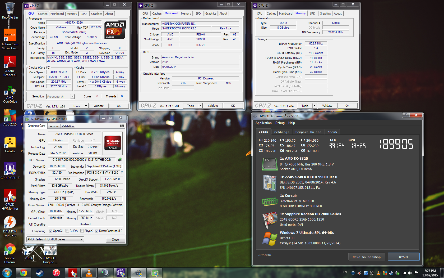
Task: Click the GPU-Z BIOS Version field
Action: point(81,160)
